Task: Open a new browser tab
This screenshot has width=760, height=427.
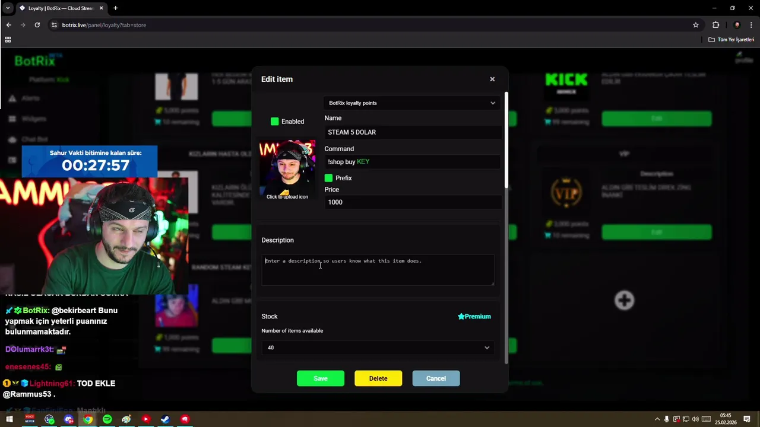Action: (x=115, y=8)
